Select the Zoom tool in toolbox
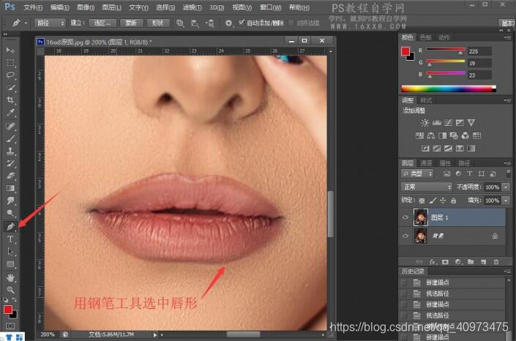Image resolution: width=516 pixels, height=341 pixels. click(x=10, y=290)
